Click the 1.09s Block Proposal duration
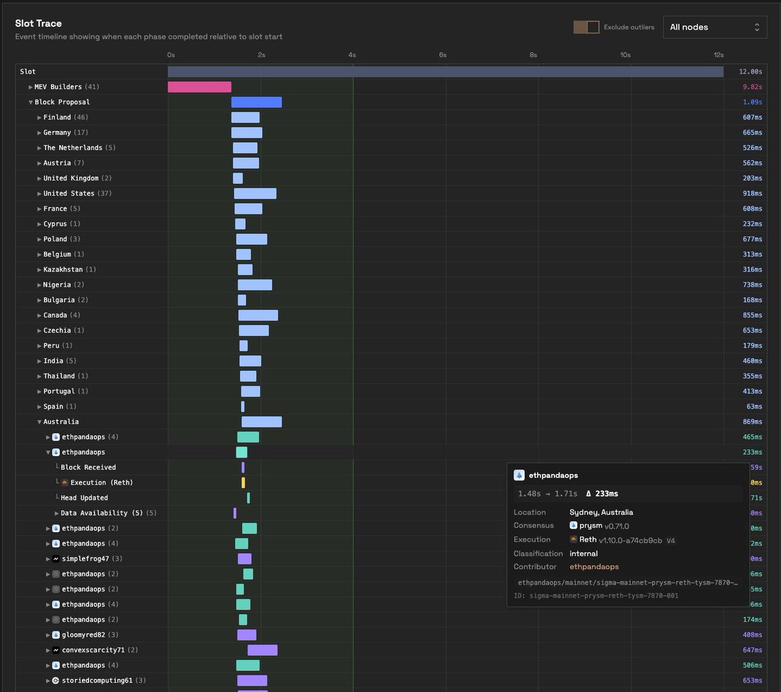 752,102
